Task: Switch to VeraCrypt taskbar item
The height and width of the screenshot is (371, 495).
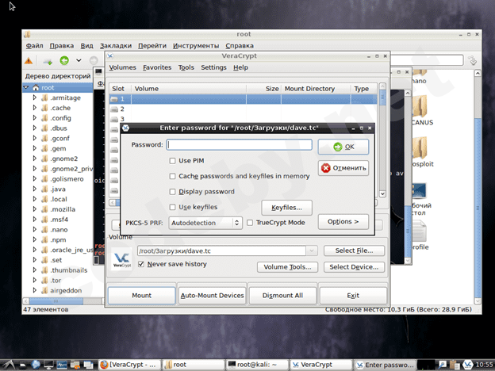Action: click(x=320, y=365)
